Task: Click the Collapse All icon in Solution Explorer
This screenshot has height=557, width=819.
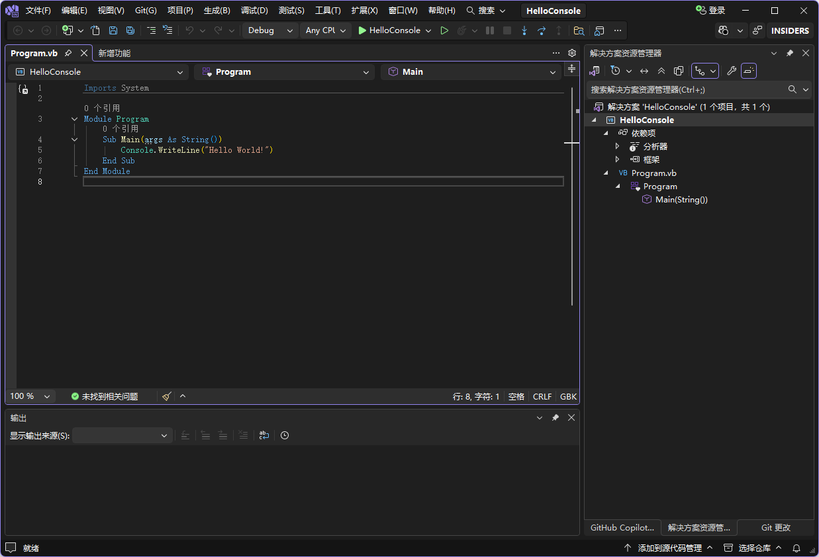Action: [x=661, y=71]
